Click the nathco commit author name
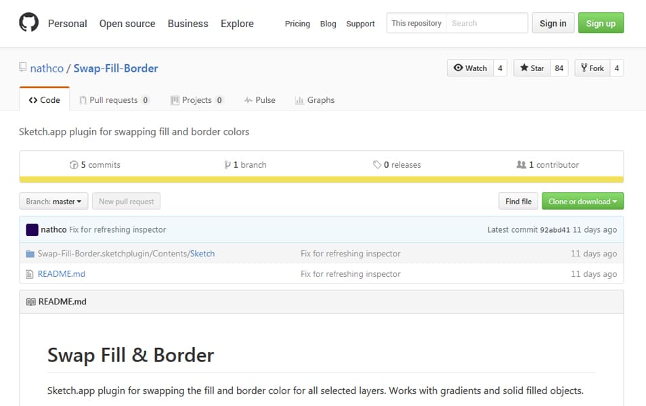 tap(53, 229)
